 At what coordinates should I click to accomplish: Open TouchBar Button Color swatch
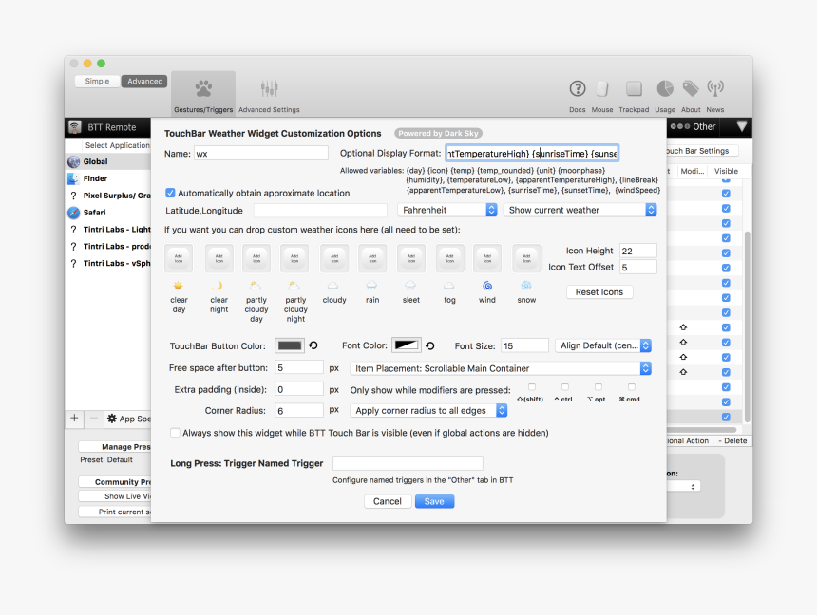pyautogui.click(x=290, y=345)
